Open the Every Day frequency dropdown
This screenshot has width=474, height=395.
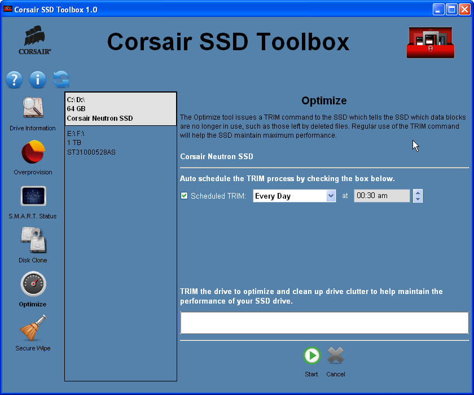[294, 196]
